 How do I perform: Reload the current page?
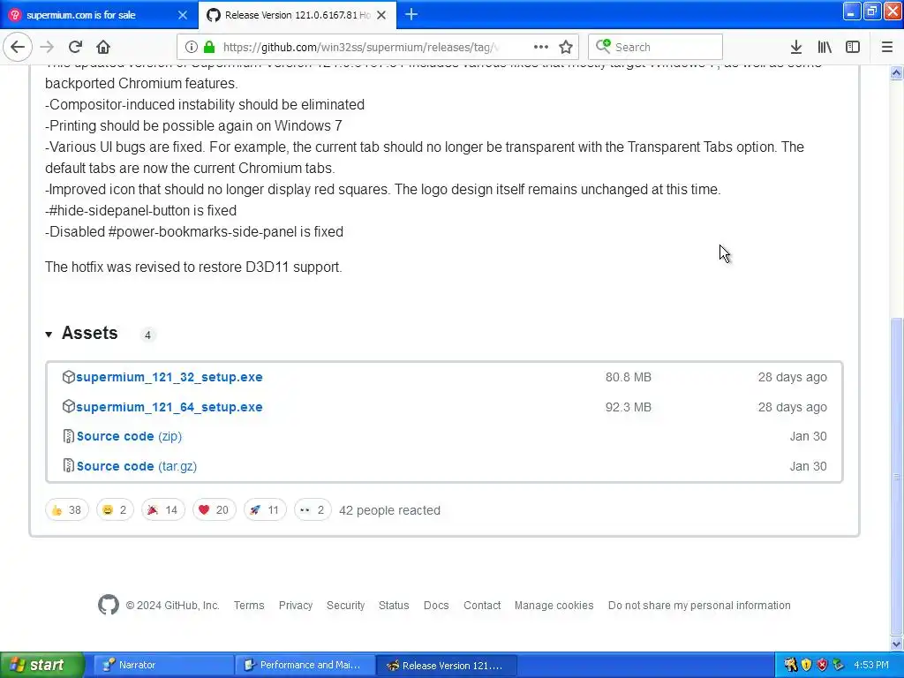click(x=75, y=47)
